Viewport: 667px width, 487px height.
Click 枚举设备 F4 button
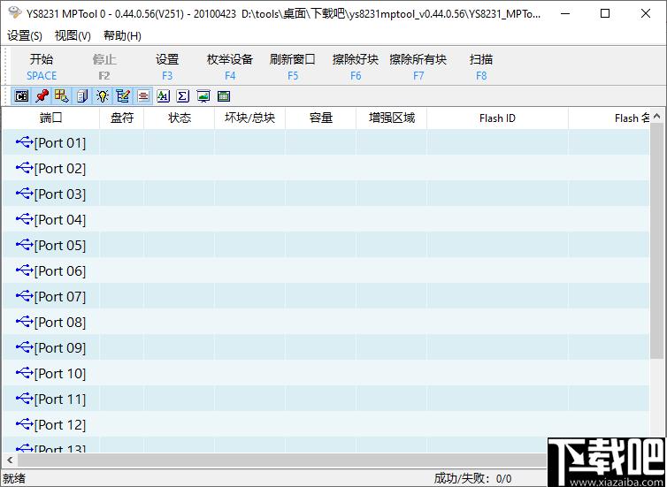(x=230, y=66)
